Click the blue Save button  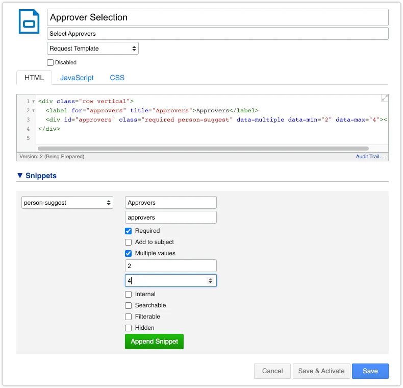(x=370, y=371)
